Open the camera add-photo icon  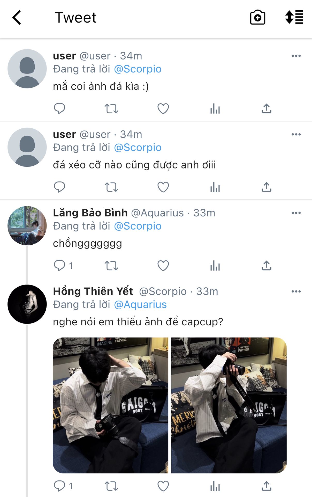click(x=257, y=17)
